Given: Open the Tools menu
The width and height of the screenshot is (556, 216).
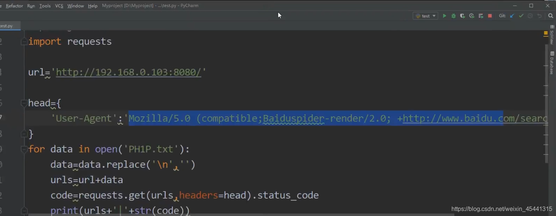Looking at the screenshot, I should pyautogui.click(x=45, y=6).
